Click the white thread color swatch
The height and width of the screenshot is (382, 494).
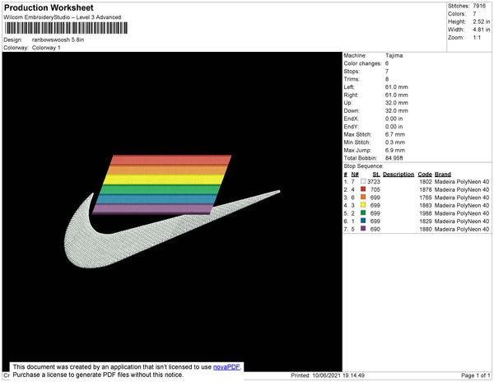coord(363,181)
